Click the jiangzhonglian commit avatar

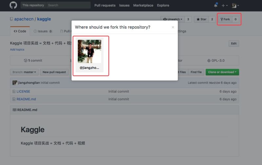tap(15, 83)
